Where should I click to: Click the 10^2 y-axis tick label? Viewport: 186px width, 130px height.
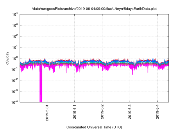[15, 36]
